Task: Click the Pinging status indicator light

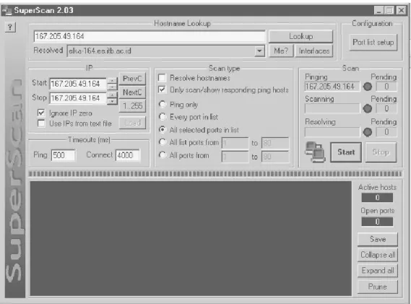Action: coord(367,87)
